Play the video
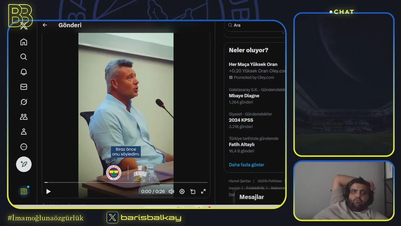The image size is (401, 226). tap(48, 191)
